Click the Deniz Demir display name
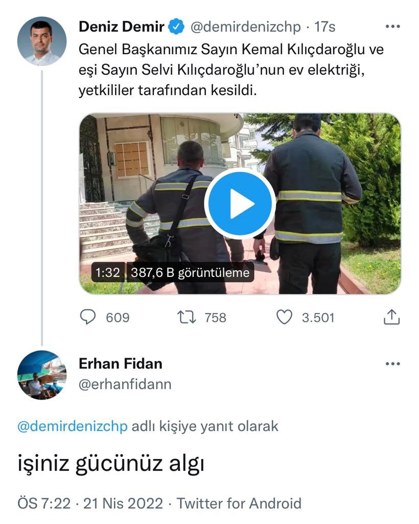This screenshot has width=419, height=524. pos(122,27)
